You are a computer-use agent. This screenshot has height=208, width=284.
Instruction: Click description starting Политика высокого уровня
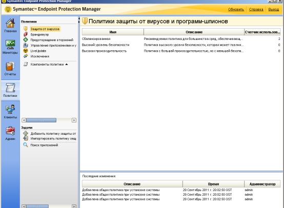(194, 45)
